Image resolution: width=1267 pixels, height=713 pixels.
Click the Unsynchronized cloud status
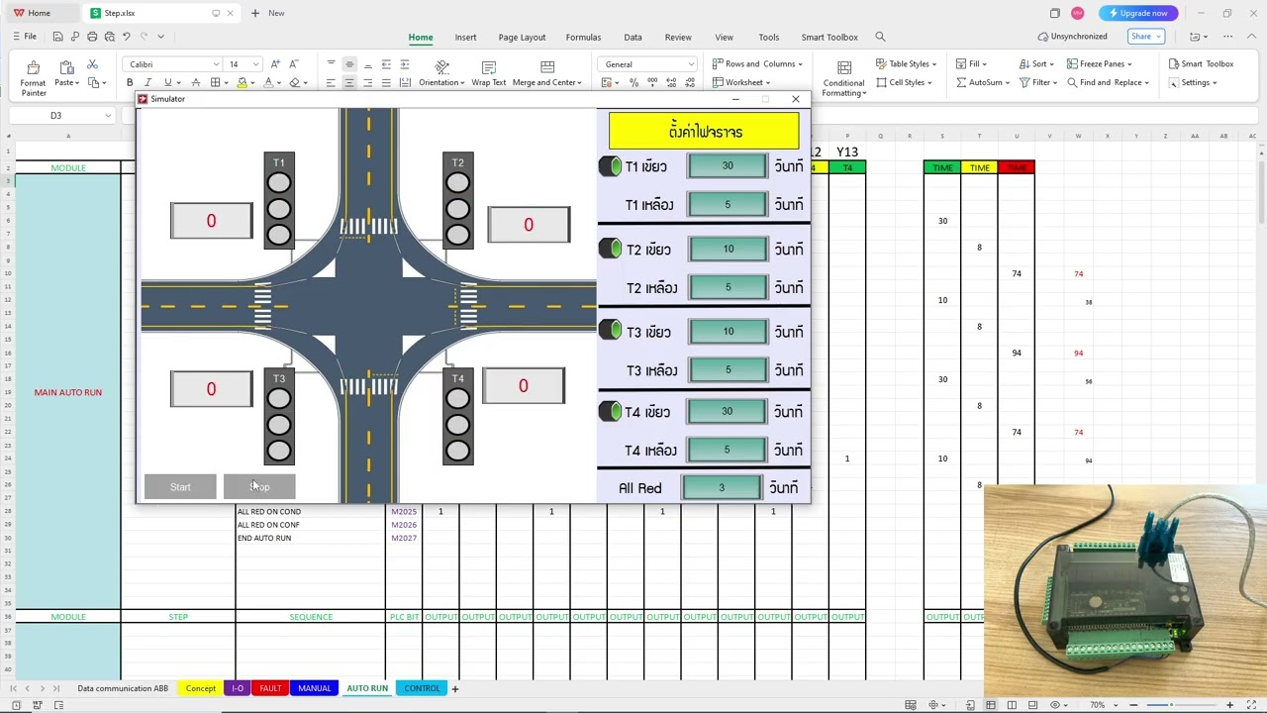tap(1073, 37)
